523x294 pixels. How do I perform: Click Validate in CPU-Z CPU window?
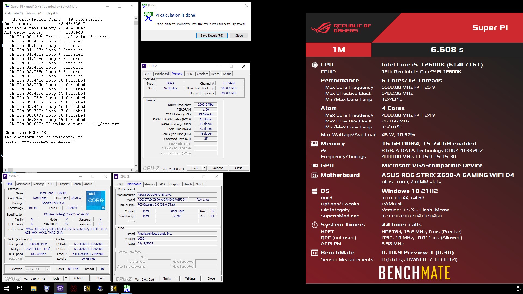click(79, 278)
